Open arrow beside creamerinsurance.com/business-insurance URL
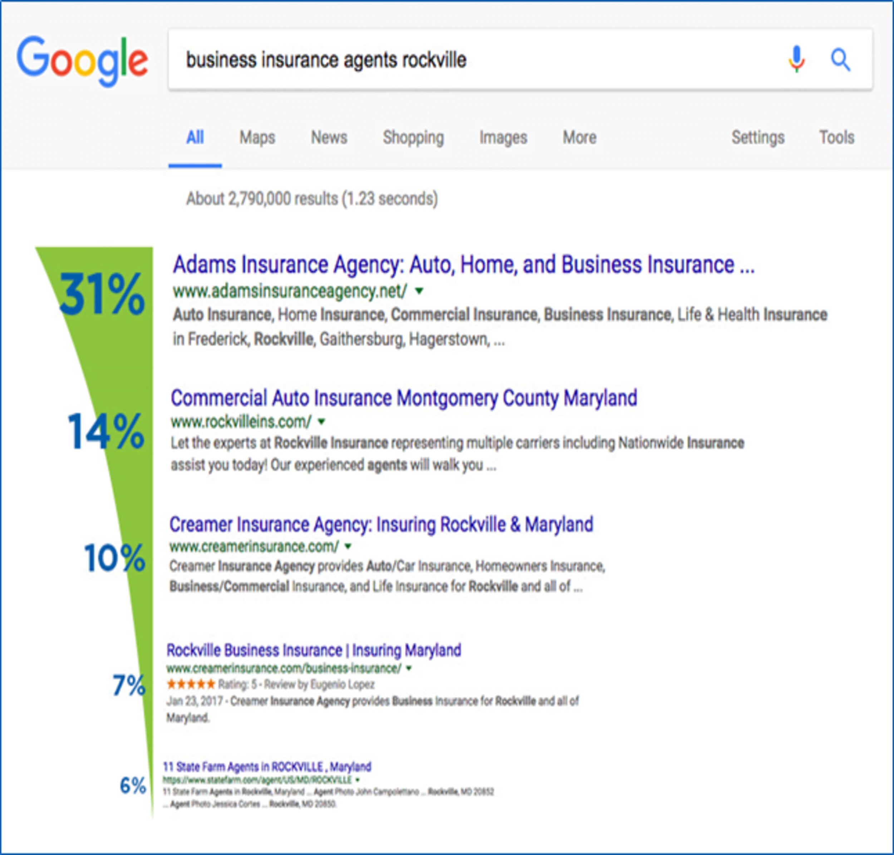Image resolution: width=894 pixels, height=855 pixels. (x=409, y=668)
